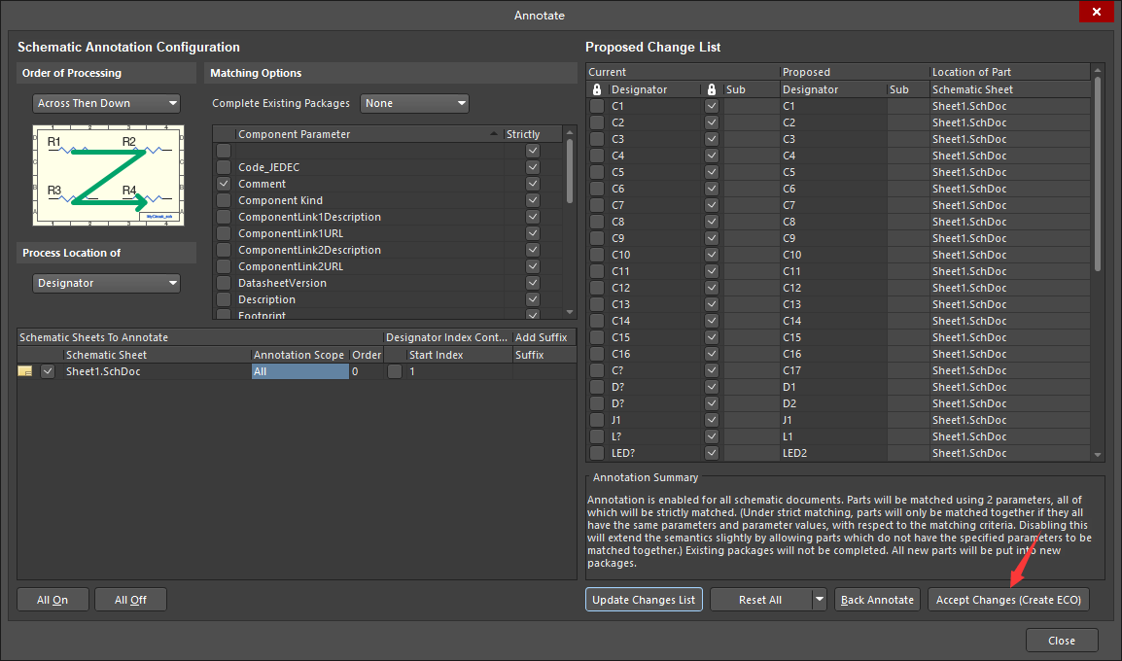Click the Proposed Designator column header
The image size is (1122, 661).
pyautogui.click(x=833, y=89)
